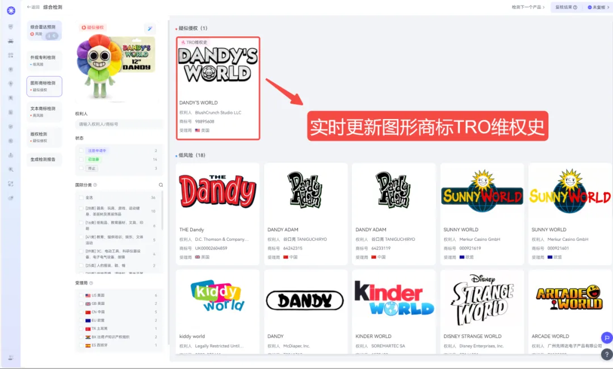Check the [28类] class checkbox
The width and height of the screenshot is (613, 369).
(81, 208)
